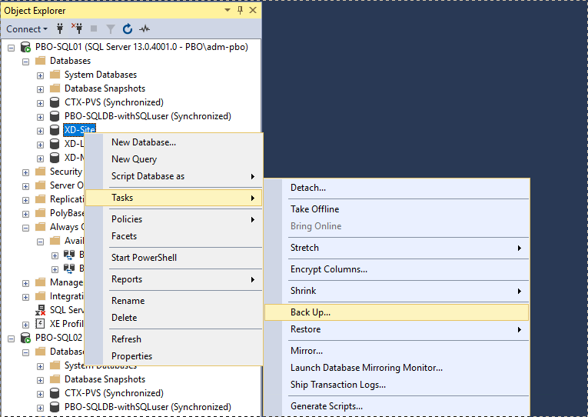Choose New Query in the context menu
Screen dimensions: 588x417
point(134,159)
